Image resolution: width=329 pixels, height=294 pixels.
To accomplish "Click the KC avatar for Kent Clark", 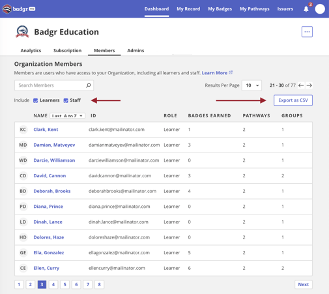I will click(x=23, y=130).
